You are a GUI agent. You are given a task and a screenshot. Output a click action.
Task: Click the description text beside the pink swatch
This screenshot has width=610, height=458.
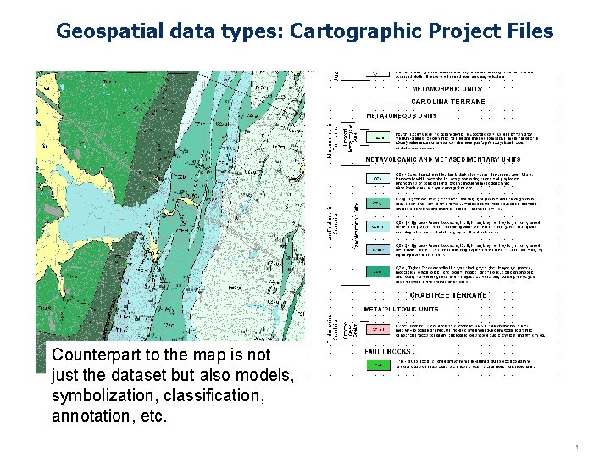tap(470, 329)
